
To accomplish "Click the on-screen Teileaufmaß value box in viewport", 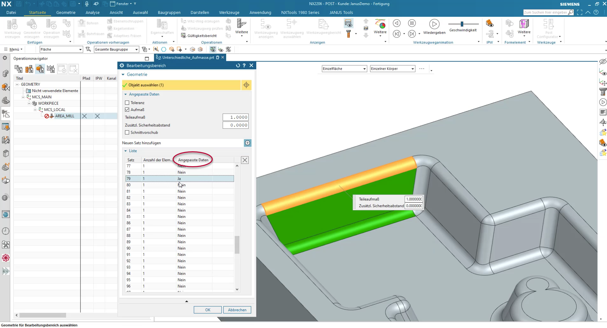I will click(414, 199).
